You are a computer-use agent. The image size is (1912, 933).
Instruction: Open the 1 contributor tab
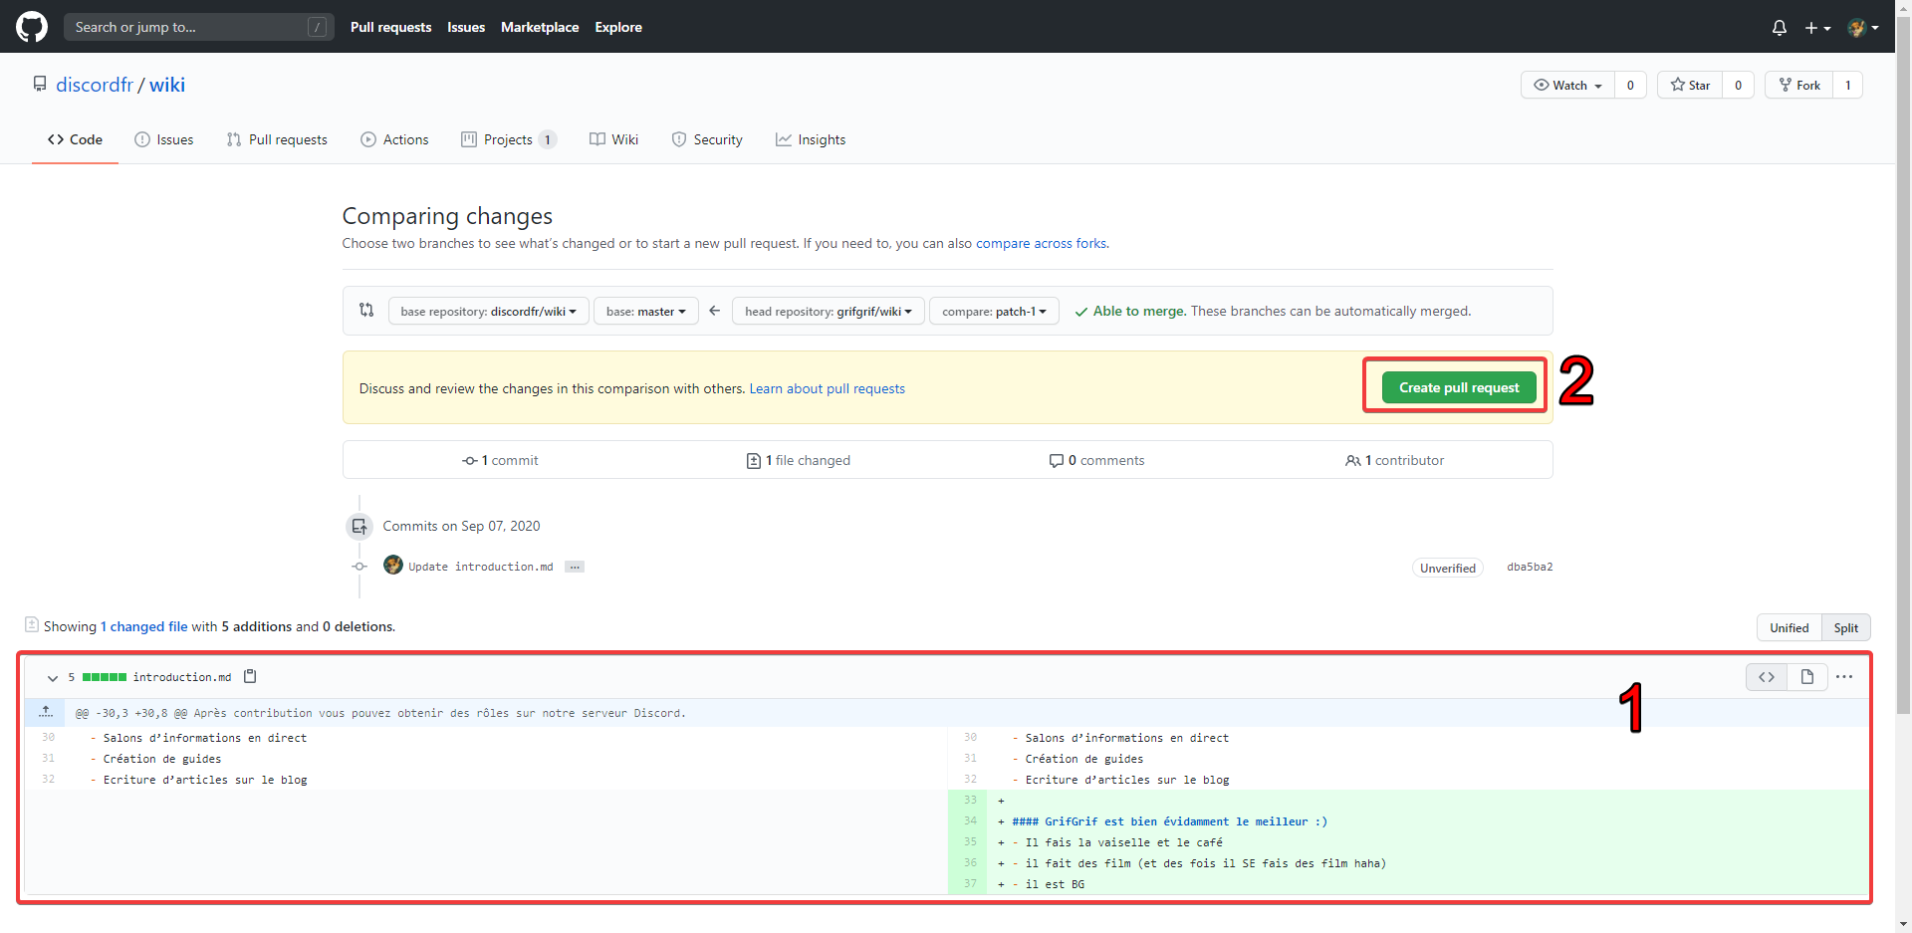coord(1394,460)
